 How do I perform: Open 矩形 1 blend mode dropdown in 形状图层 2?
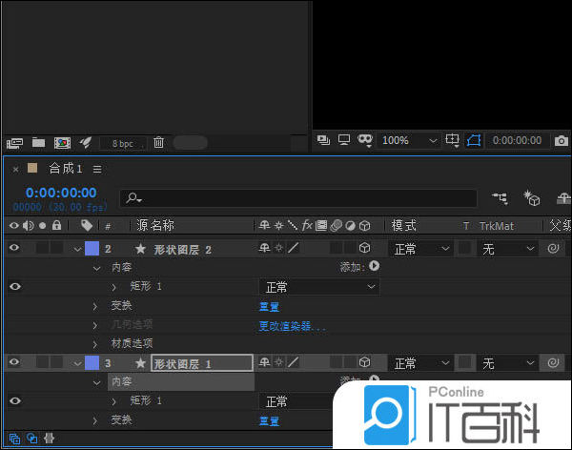tap(319, 287)
